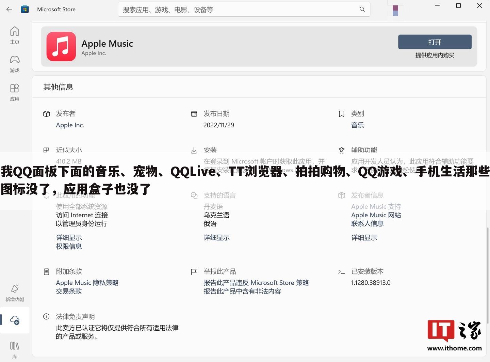Screen dimensions: 490x362
Task: Click the version number 1.1280.38913.0
Action: [x=371, y=283]
